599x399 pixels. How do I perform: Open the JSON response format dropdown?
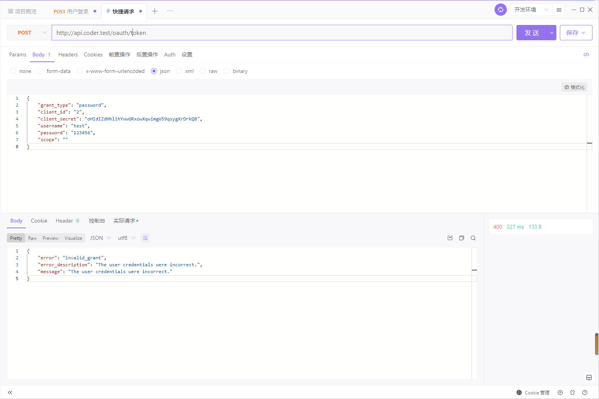pos(100,238)
